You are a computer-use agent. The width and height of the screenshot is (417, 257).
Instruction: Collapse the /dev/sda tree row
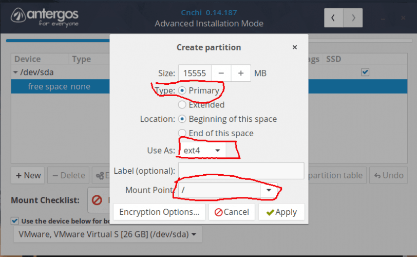pos(15,72)
